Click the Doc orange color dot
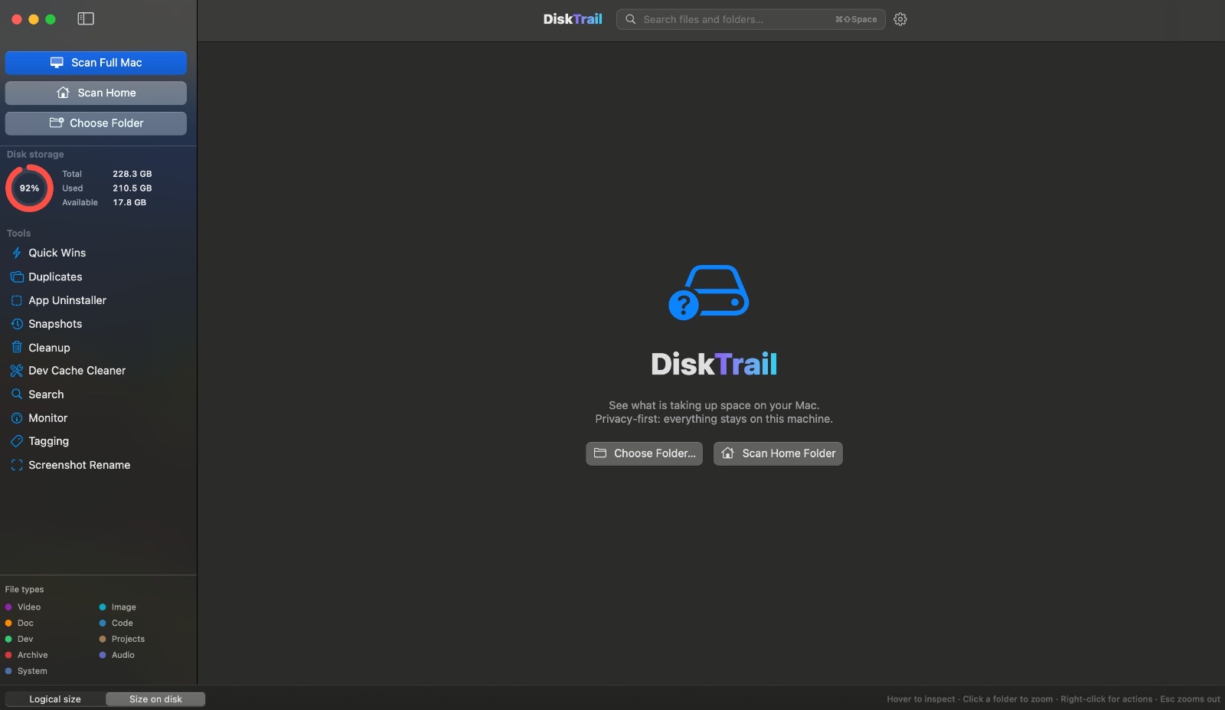Viewport: 1225px width, 710px height. tap(8, 623)
